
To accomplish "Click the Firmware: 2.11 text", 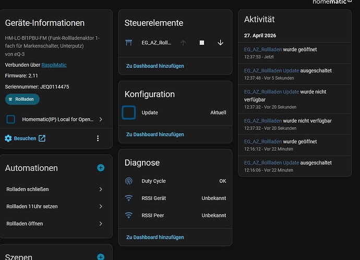I will (x=21, y=76).
